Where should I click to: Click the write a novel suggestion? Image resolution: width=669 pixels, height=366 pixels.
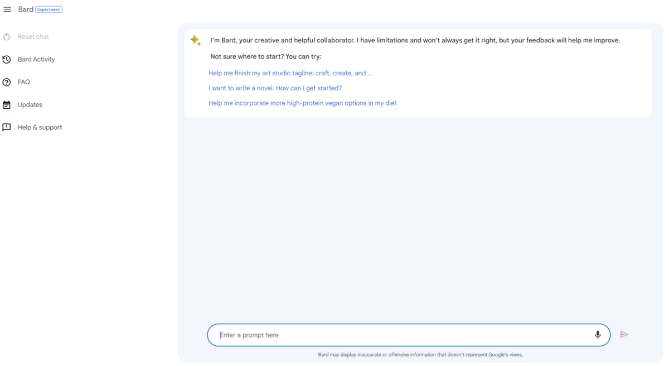[x=275, y=88]
